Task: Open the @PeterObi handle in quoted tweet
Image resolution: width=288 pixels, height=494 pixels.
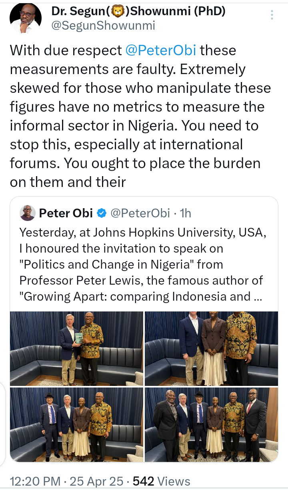Action: click(140, 213)
